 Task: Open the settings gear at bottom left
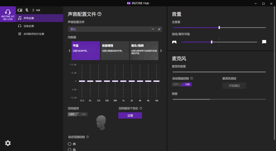[8, 143]
